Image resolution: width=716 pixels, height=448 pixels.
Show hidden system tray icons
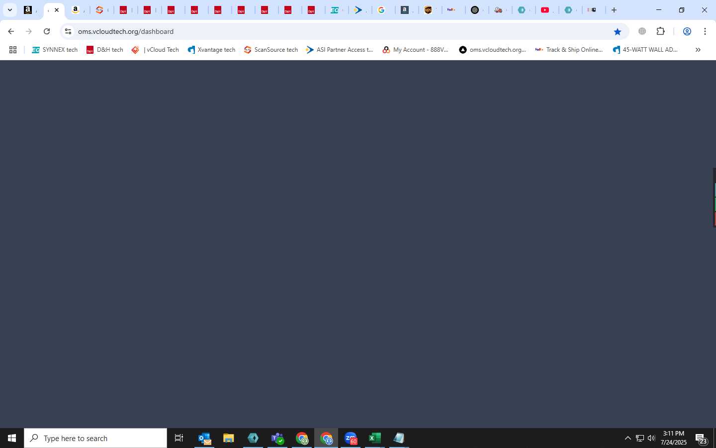click(627, 438)
